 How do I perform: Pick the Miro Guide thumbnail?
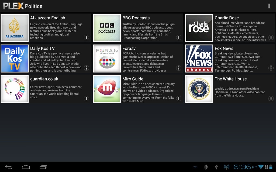[x=107, y=89]
